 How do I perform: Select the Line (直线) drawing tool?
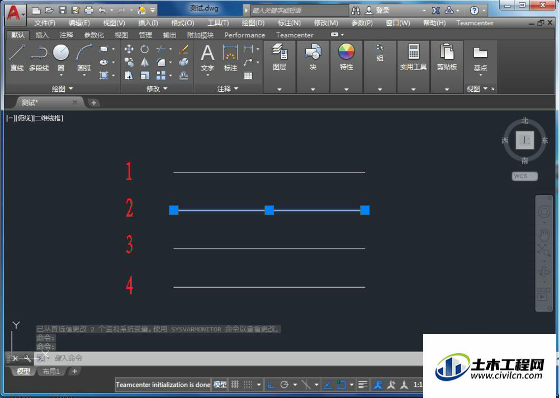17,58
